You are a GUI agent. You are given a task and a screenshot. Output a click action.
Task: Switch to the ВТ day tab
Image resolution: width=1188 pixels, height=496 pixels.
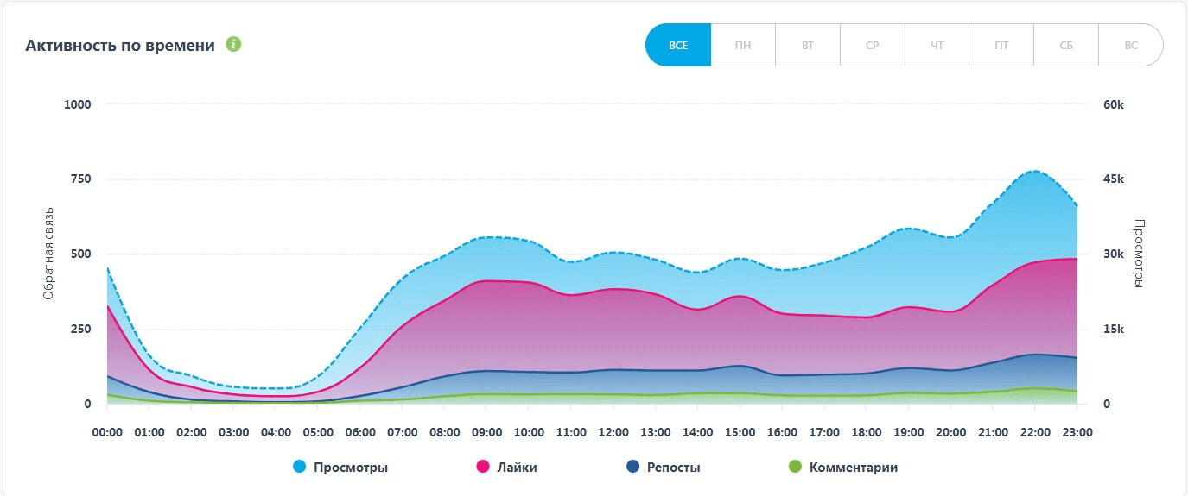coord(808,45)
